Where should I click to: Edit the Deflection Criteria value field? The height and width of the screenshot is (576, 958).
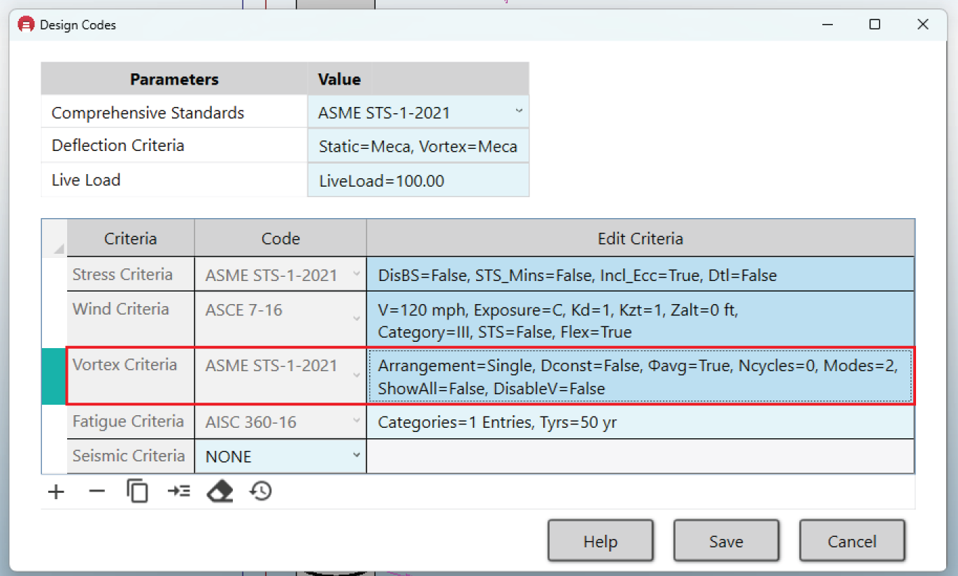coord(418,146)
